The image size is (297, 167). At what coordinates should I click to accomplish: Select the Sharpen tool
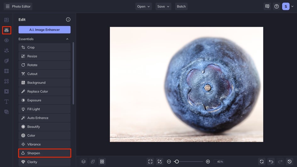[x=44, y=153]
